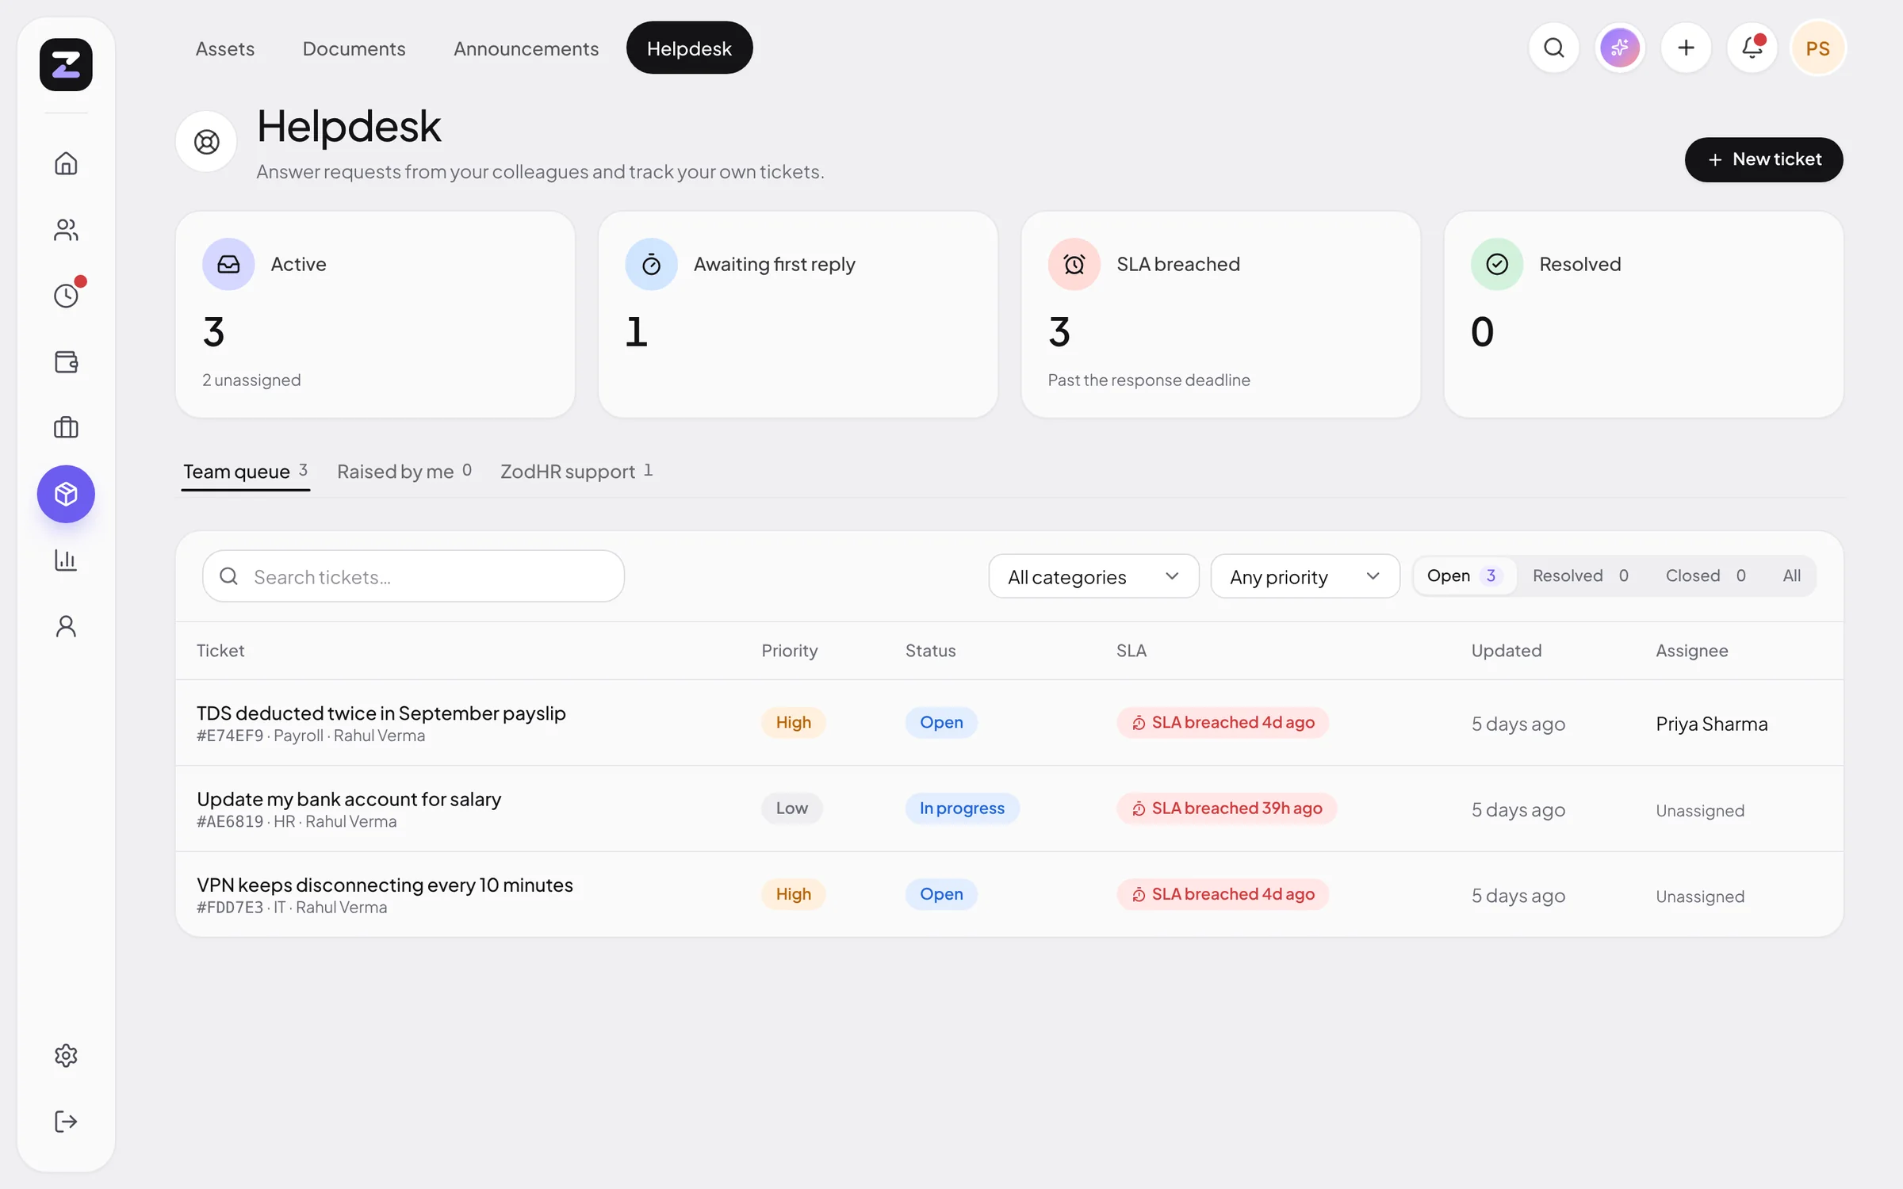The height and width of the screenshot is (1189, 1903).
Task: Expand the All categories dropdown
Action: [1093, 576]
